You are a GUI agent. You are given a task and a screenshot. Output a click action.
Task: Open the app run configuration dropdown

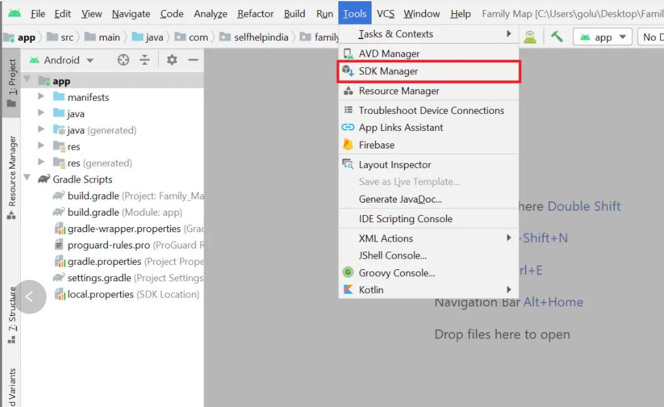[x=603, y=37]
